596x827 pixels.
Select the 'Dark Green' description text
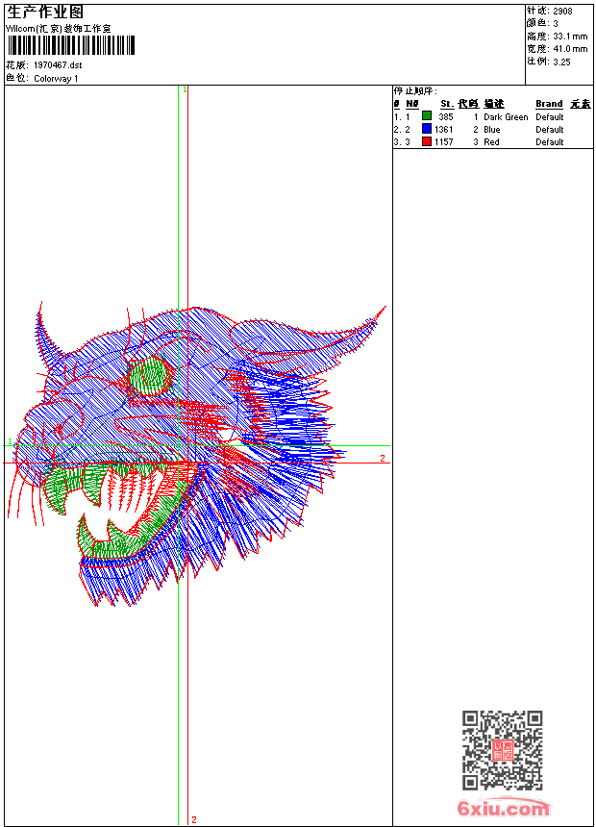(506, 116)
